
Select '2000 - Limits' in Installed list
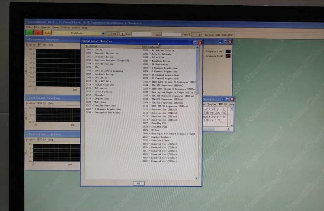click(x=94, y=49)
